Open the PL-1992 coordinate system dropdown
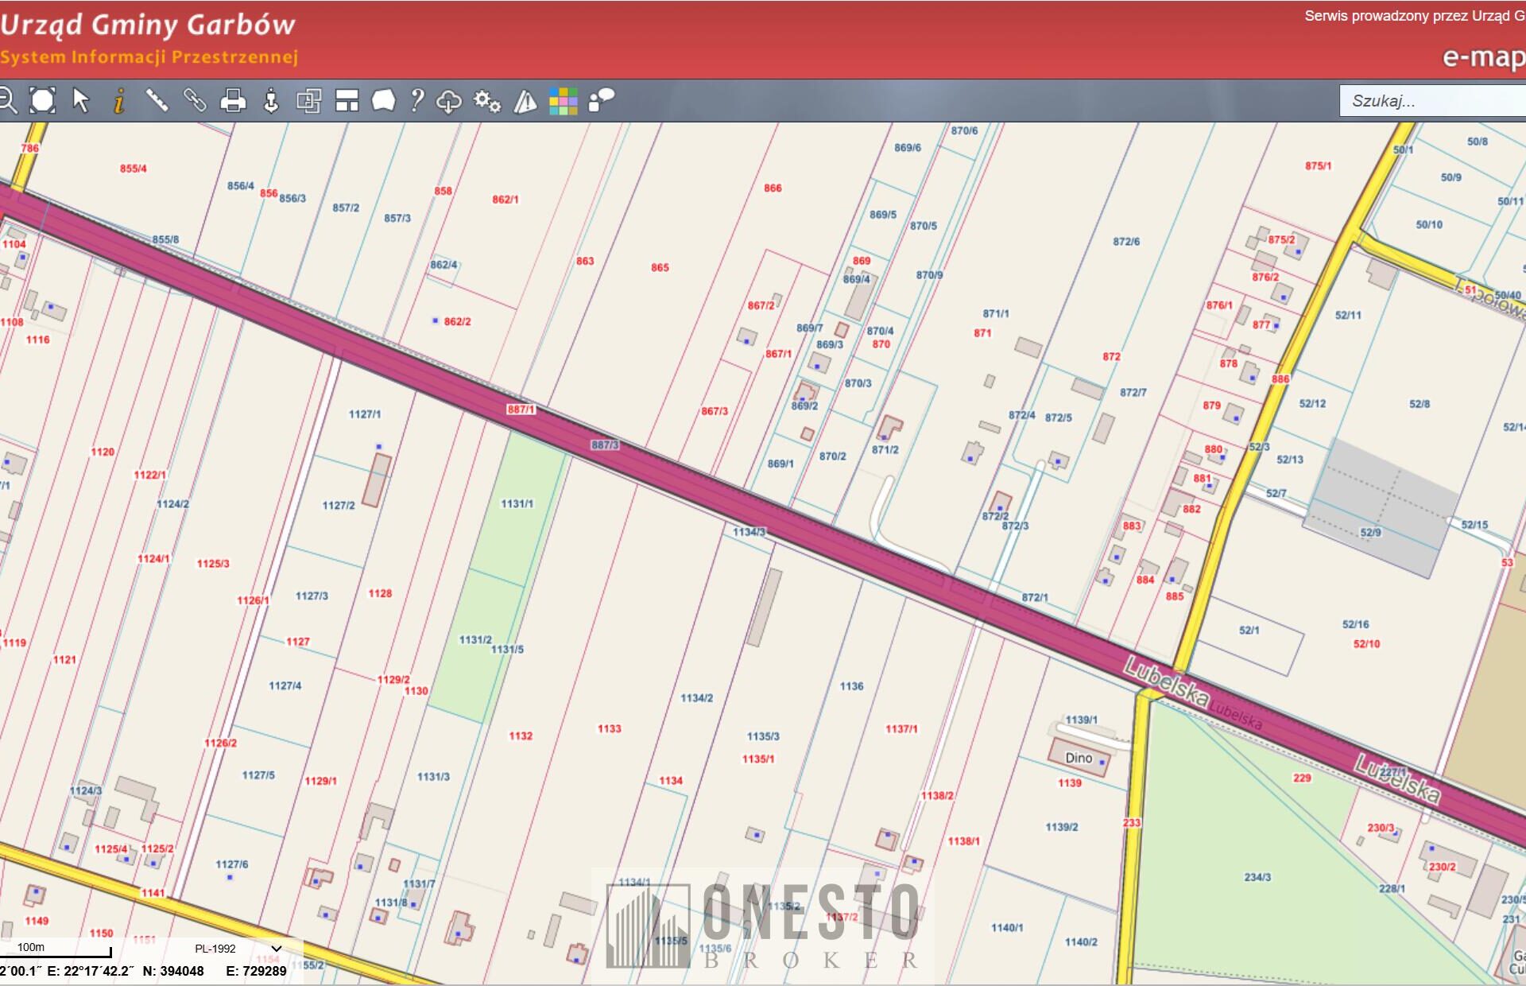This screenshot has width=1526, height=986. 238,949
